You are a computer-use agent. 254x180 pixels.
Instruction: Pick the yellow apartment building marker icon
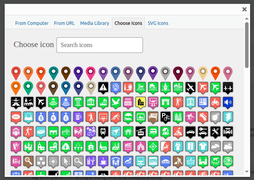click(141, 103)
